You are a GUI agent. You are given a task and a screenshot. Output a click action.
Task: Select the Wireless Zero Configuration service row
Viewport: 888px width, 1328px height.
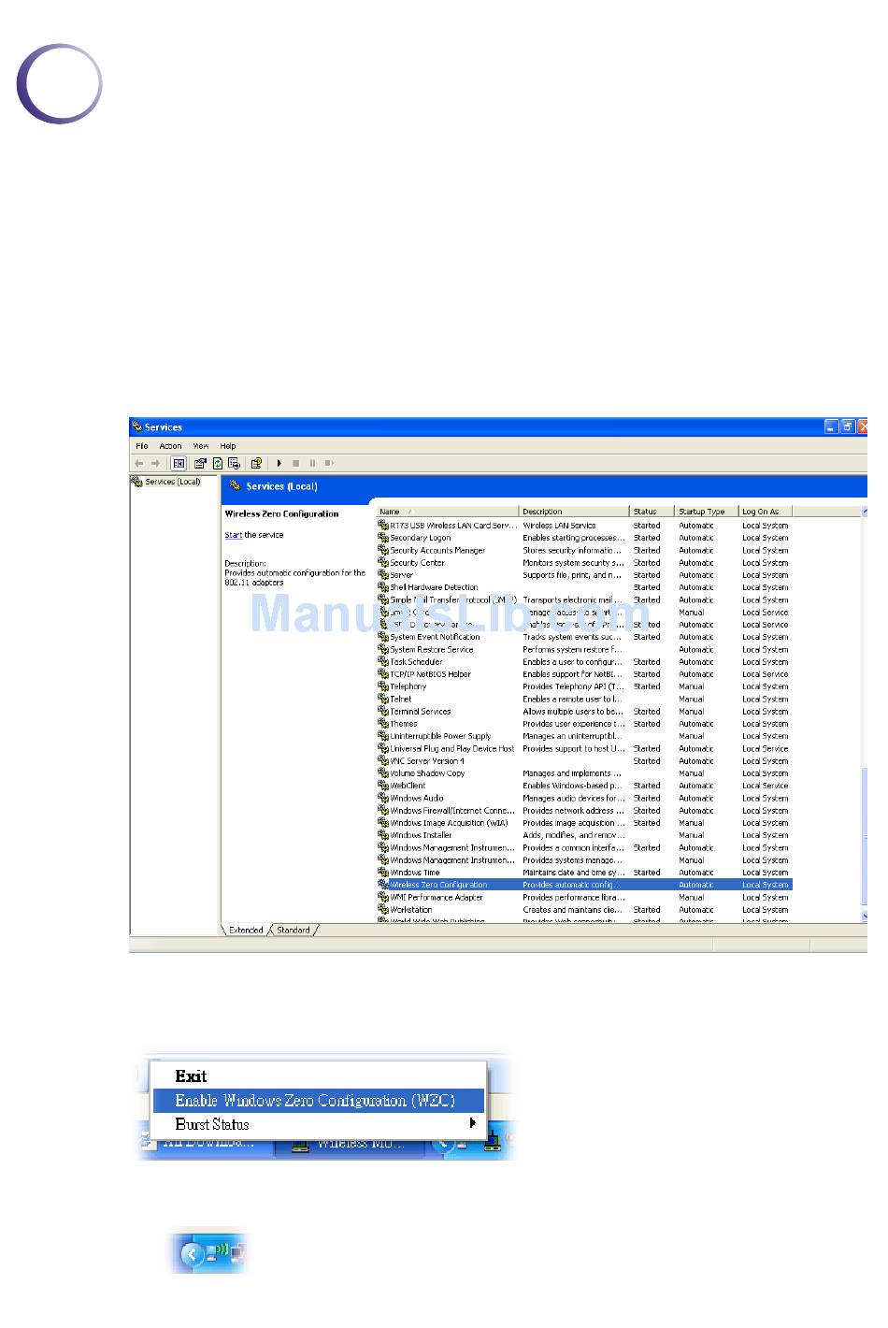pos(438,885)
